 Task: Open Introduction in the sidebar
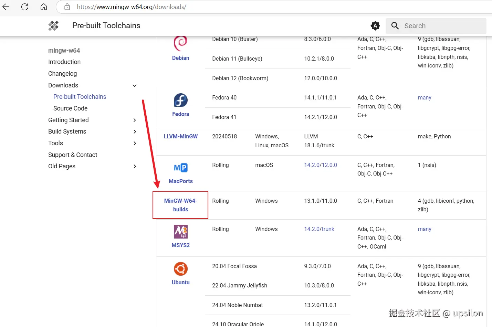point(64,62)
